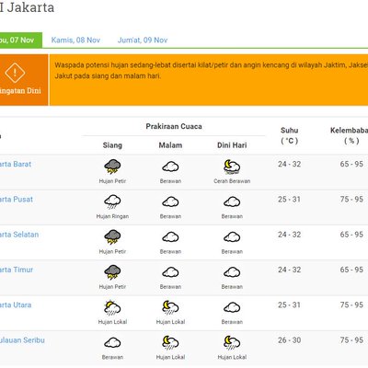Click the Dini Hari column header
The height and width of the screenshot is (368, 368).
click(232, 145)
